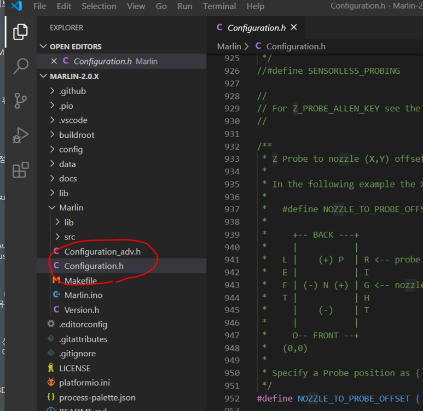Viewport: 423px width, 411px height.
Task: Click the Makefile M icon
Action: point(56,280)
